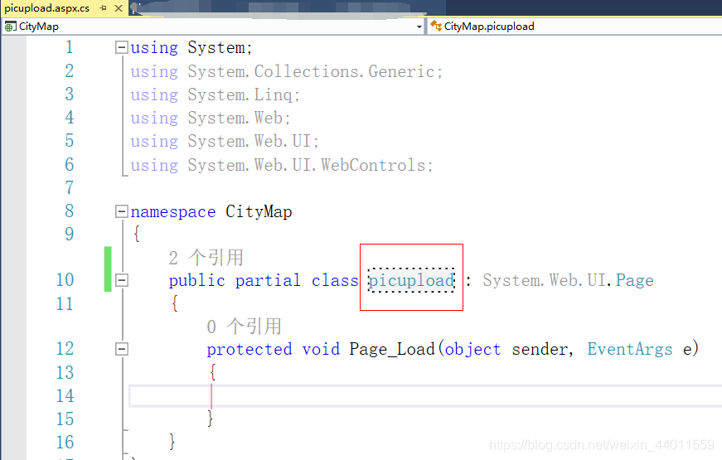Screen dimensions: 722x460
Task: Click the picupload class name
Action: 411,280
